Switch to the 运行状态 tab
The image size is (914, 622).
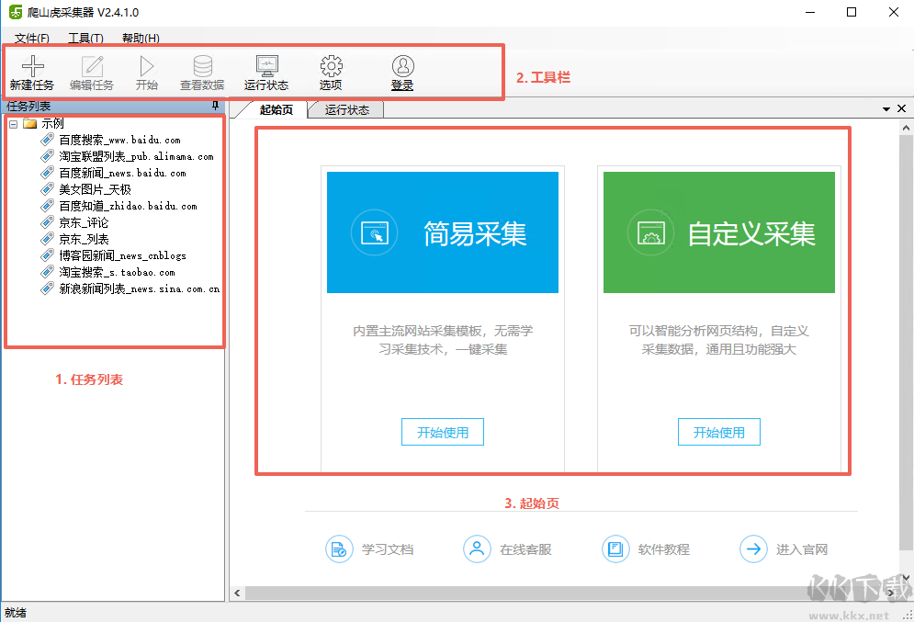coord(347,109)
